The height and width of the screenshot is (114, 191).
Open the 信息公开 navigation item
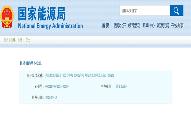(120, 25)
